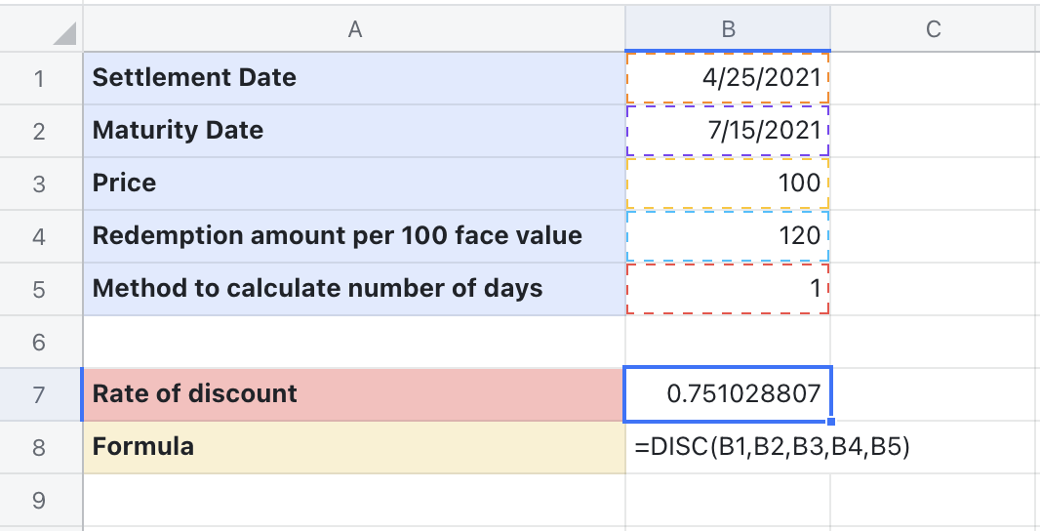Select cell with date 4/25/2021
The width and height of the screenshot is (1040, 531).
(x=728, y=78)
